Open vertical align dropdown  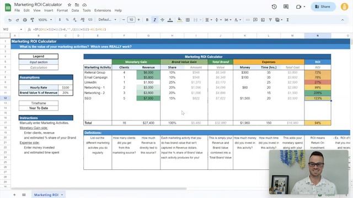pos(218,20)
